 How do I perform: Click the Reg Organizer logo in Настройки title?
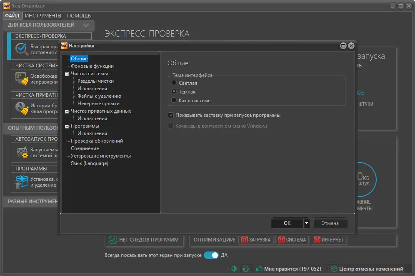[64, 46]
